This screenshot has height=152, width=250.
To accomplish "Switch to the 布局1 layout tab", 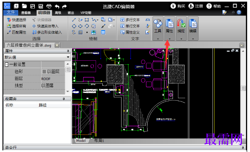I will [x=99, y=141].
